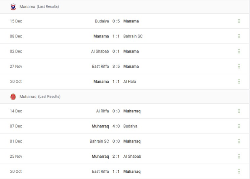Open three-dot menu for Muharraq vs Al Shabab
This screenshot has height=179, width=250.
[x=239, y=156]
